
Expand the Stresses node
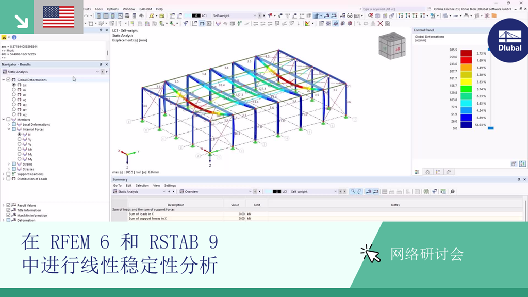tap(9, 169)
